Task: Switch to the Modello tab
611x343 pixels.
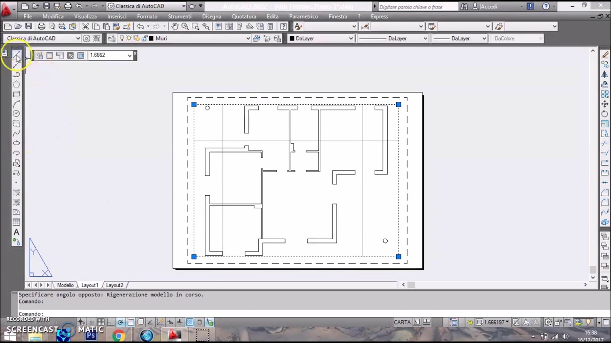Action: (65, 285)
